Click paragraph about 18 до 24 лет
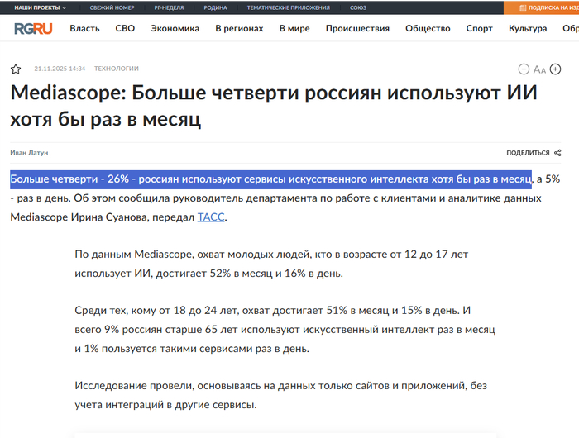 click(x=285, y=330)
